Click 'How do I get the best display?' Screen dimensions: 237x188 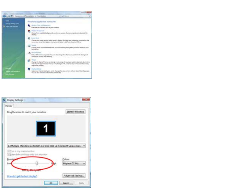22,176
